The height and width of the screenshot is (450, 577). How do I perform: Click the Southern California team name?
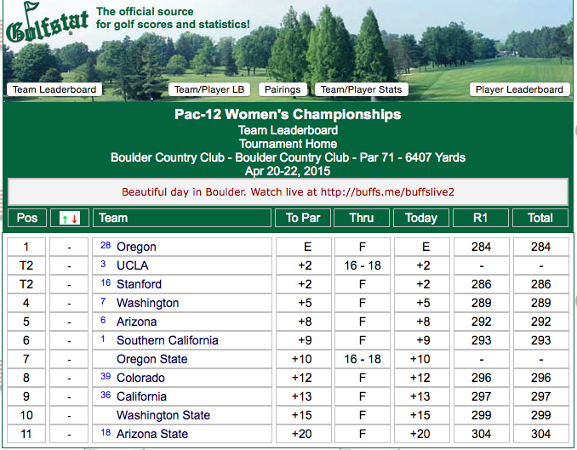click(168, 340)
